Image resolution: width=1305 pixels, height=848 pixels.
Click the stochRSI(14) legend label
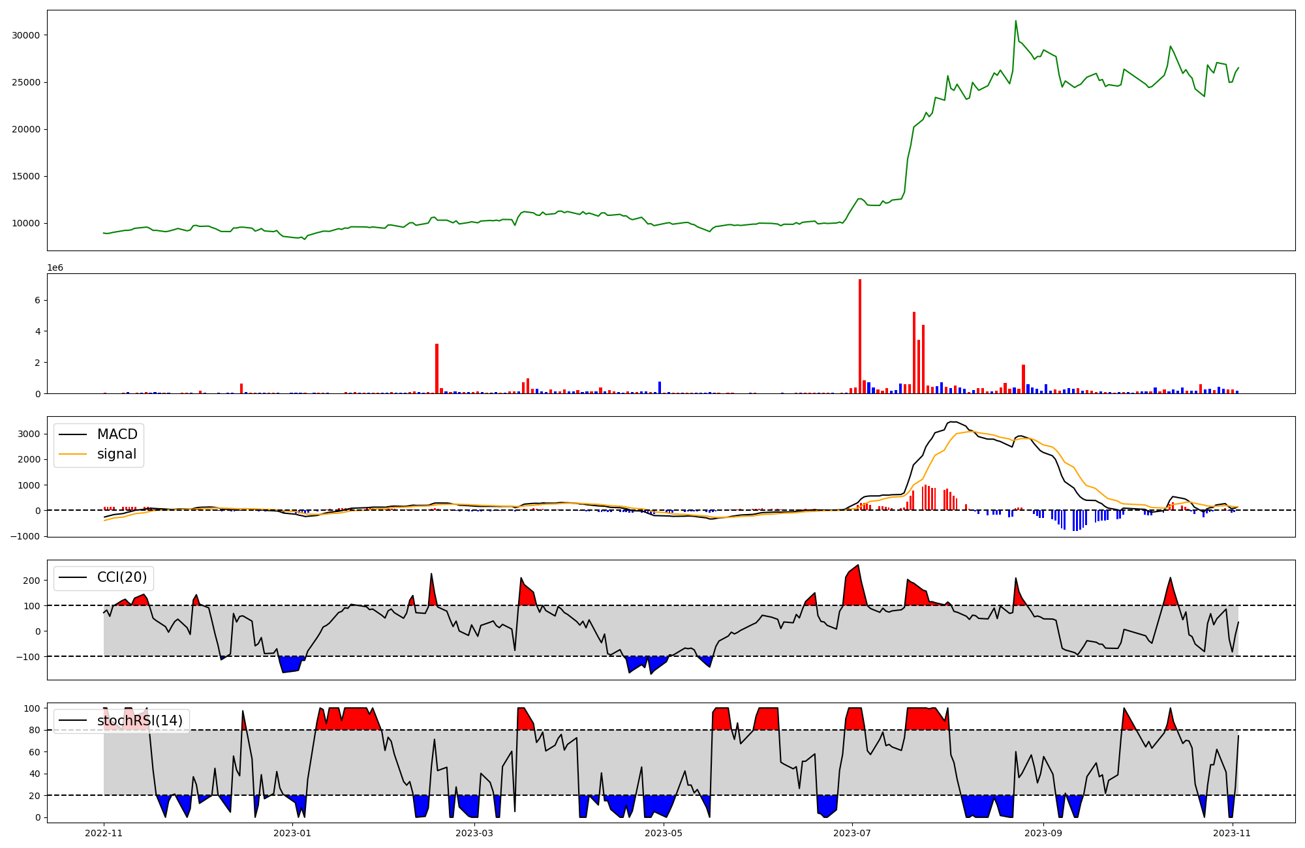(140, 721)
